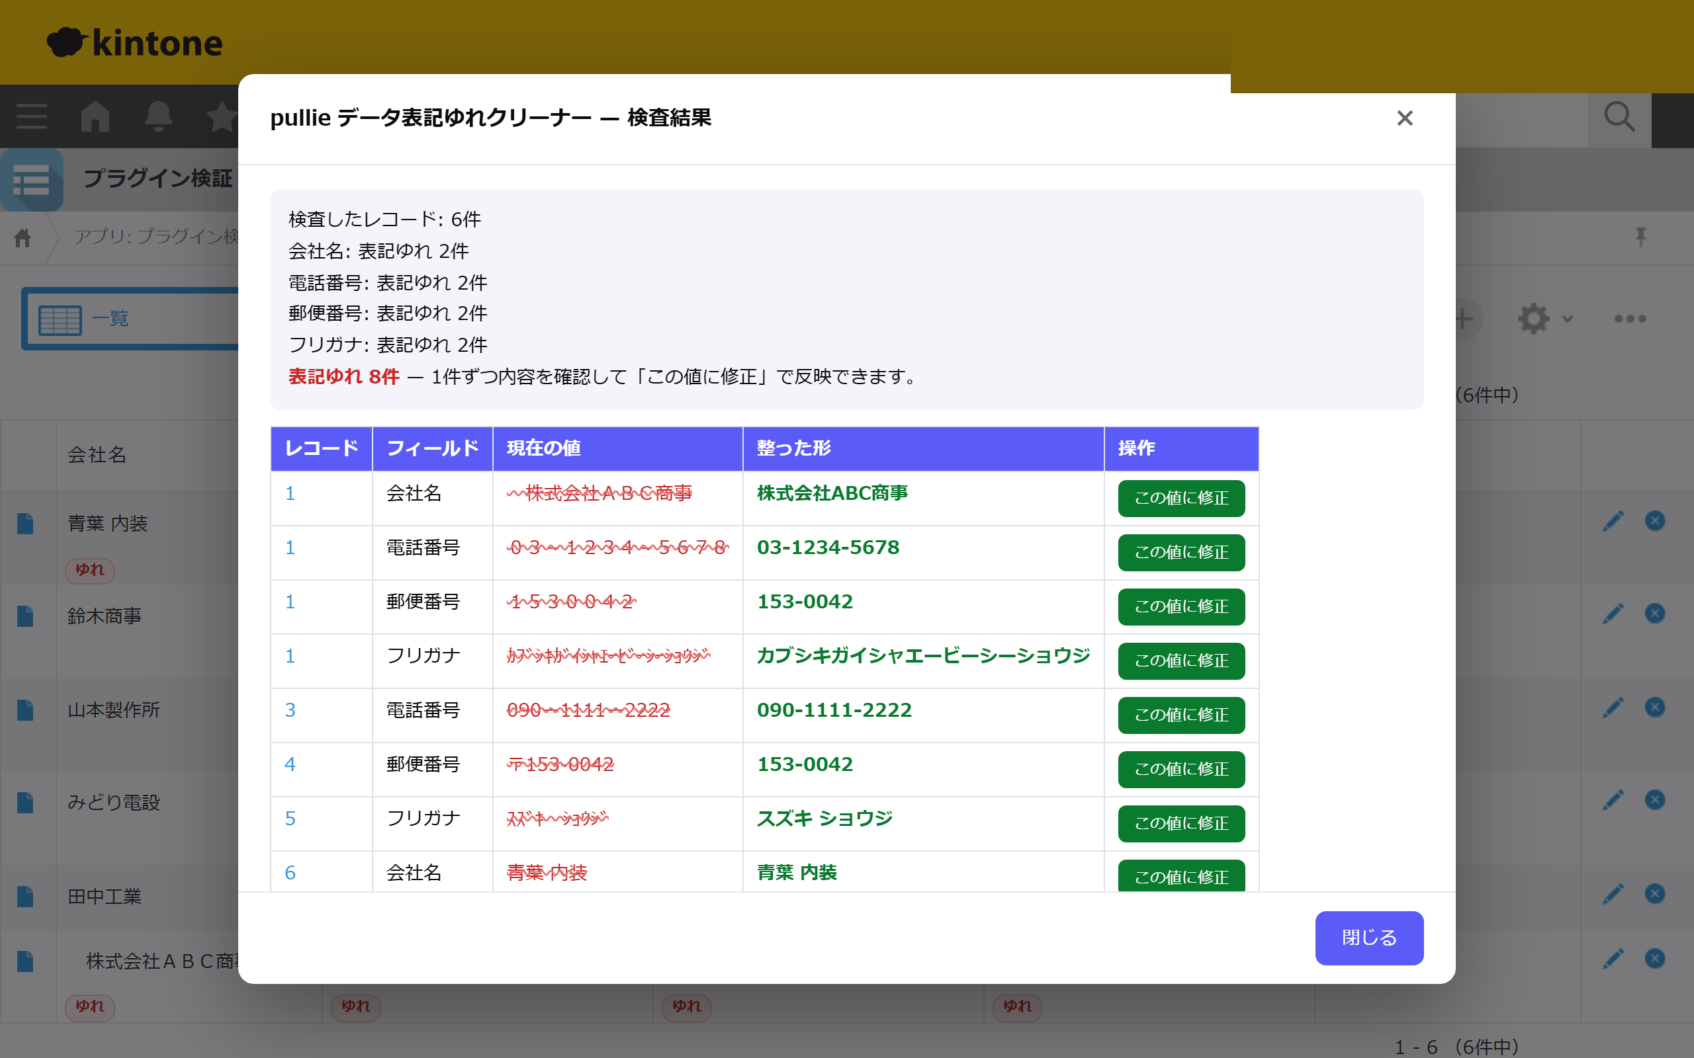Open the app settings gear icon

coord(1533,319)
